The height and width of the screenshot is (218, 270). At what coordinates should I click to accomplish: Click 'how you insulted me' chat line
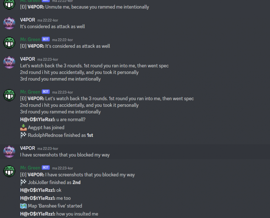[59, 214]
